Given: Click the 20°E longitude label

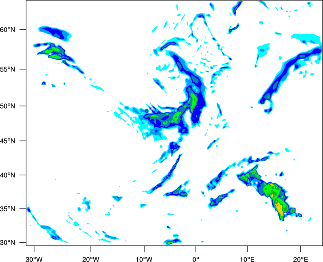Looking at the screenshot, I should tap(300, 259).
